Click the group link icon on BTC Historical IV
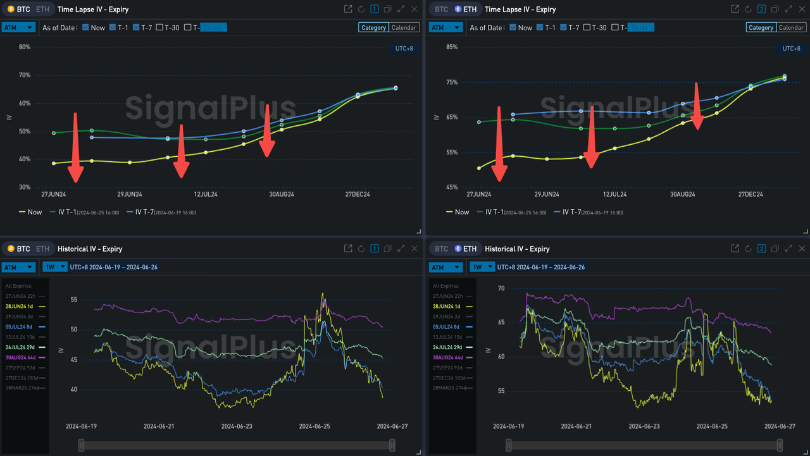 [374, 249]
